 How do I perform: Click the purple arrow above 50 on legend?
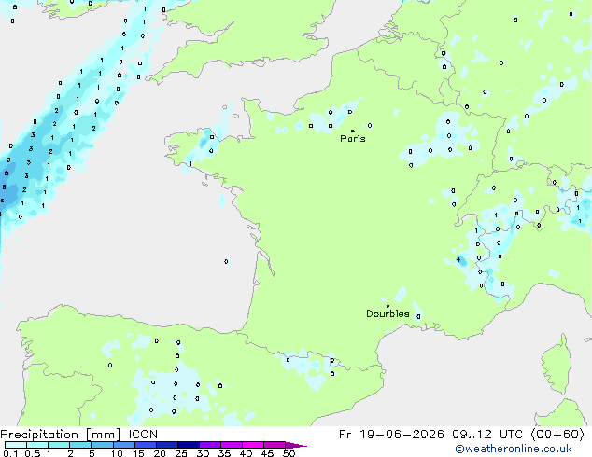coord(296,445)
